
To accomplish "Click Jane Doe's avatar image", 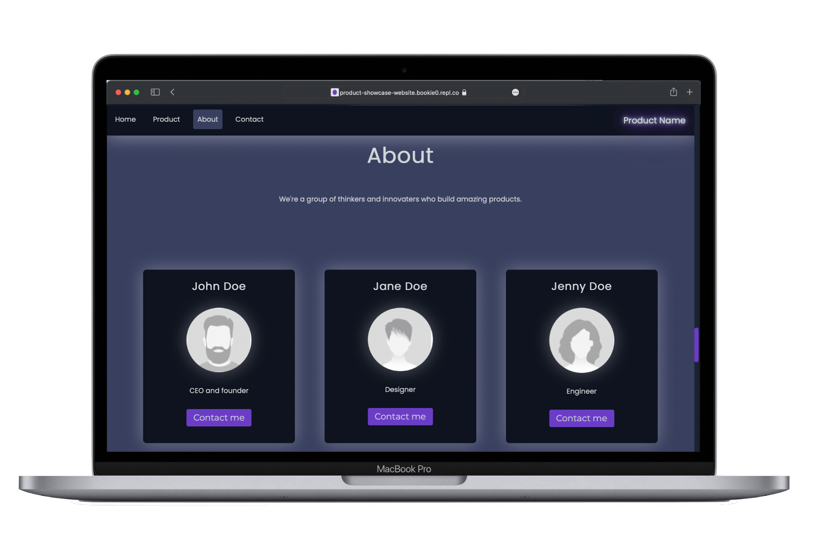I will (x=400, y=339).
